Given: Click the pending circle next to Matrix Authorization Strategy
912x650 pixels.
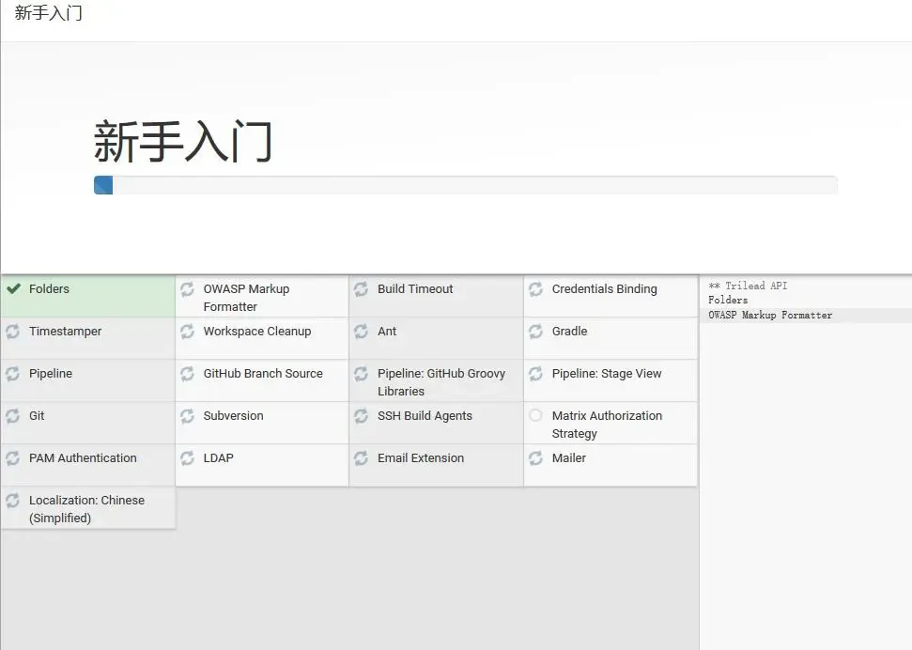Looking at the screenshot, I should [x=535, y=415].
